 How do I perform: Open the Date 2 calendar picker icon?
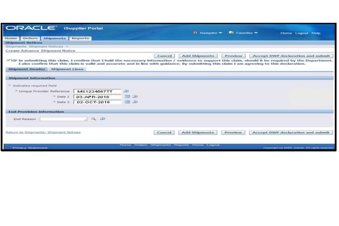(127, 102)
